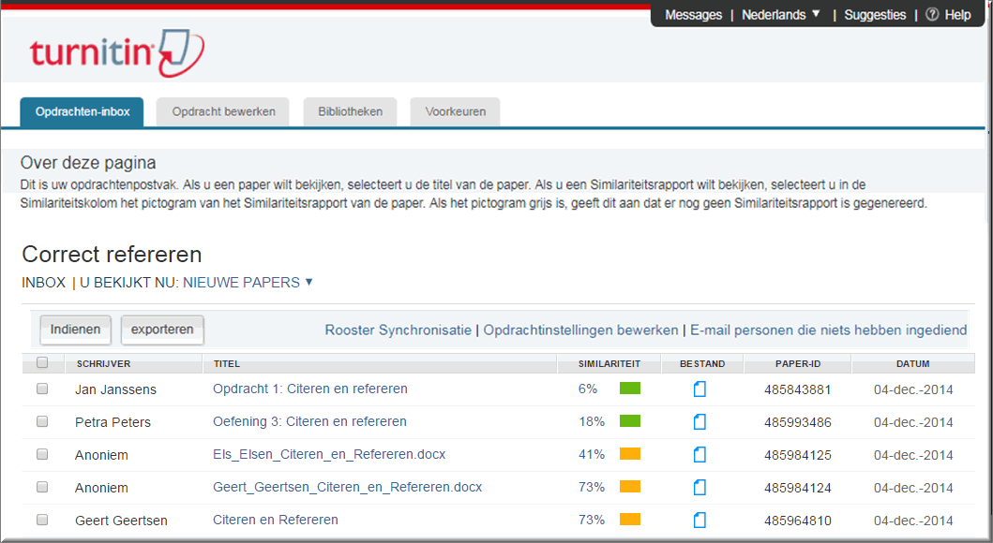Open paper 'Oefening 3: Citeren en refereren'
The width and height of the screenshot is (993, 543).
(309, 421)
